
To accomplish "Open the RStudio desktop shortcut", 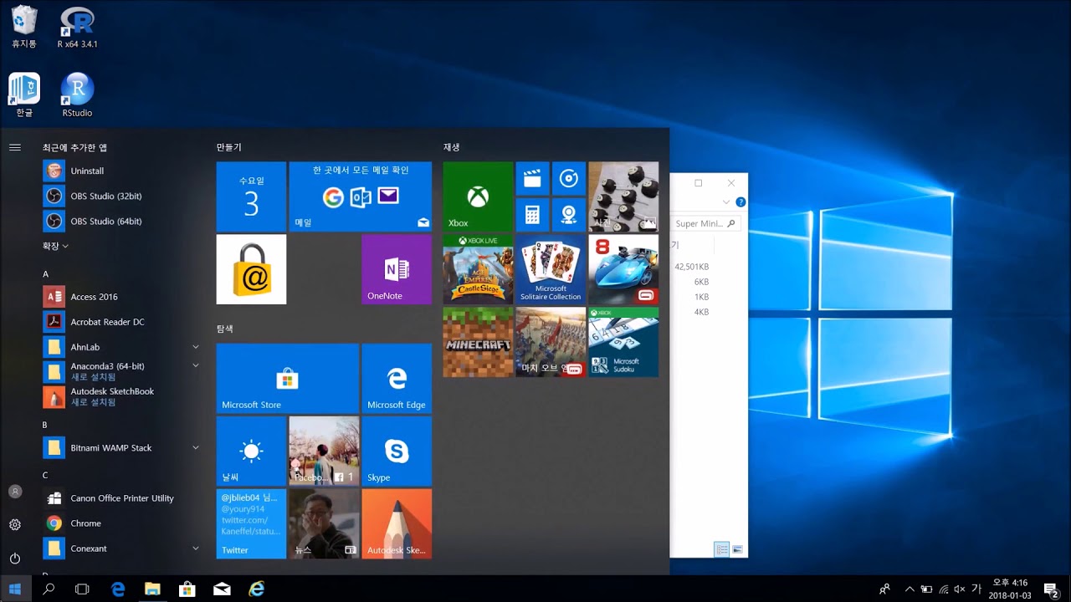I will coord(77,94).
